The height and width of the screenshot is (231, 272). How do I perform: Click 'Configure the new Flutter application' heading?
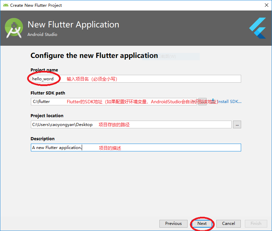[94, 56]
